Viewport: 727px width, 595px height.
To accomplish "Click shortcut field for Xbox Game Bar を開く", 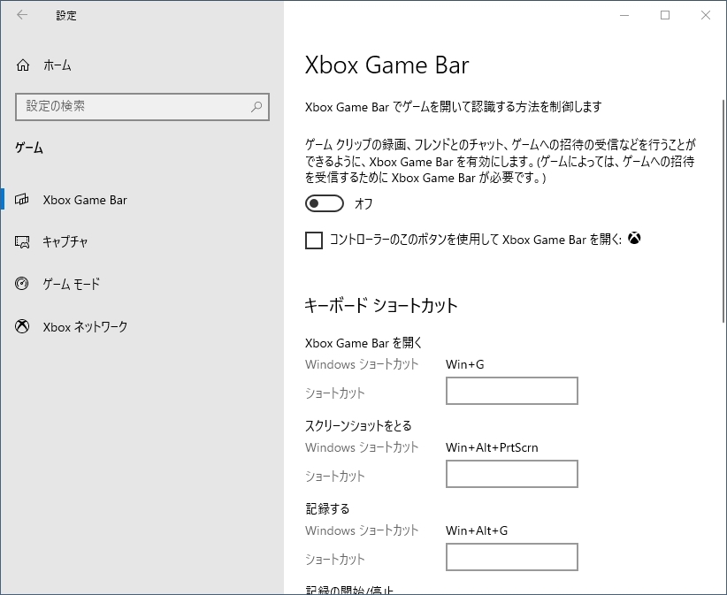I will pyautogui.click(x=512, y=391).
